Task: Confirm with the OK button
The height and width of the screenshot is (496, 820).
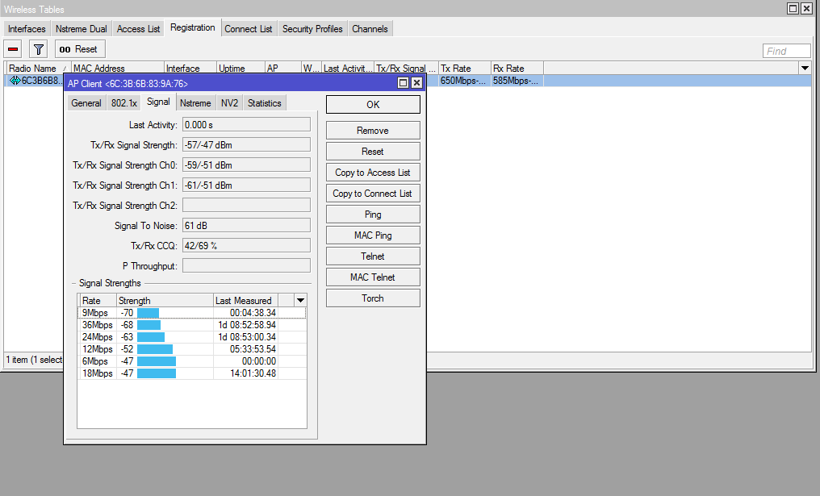Action: tap(373, 105)
